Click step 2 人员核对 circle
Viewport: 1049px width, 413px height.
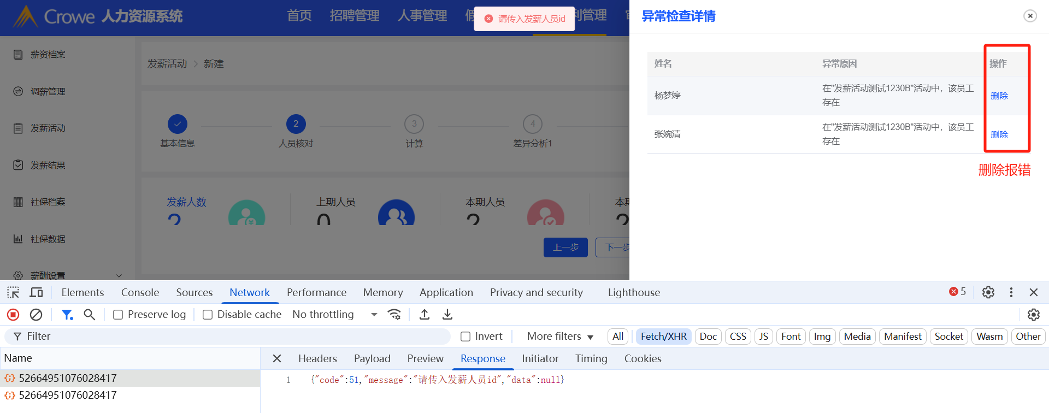click(296, 124)
